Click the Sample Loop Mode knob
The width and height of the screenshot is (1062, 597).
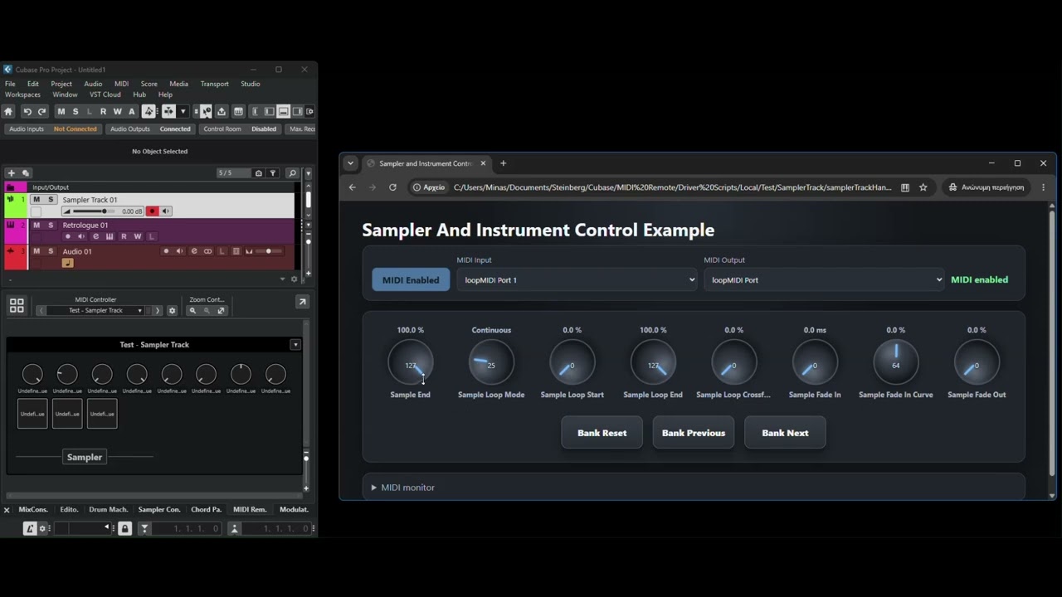(x=491, y=362)
